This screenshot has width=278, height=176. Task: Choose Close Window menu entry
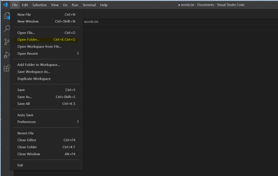[46, 154]
